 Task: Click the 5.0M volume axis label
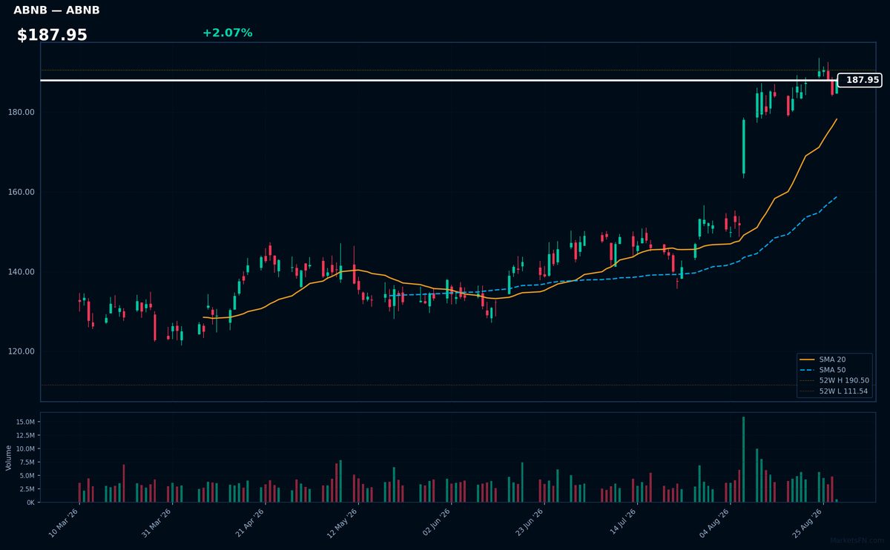26,475
